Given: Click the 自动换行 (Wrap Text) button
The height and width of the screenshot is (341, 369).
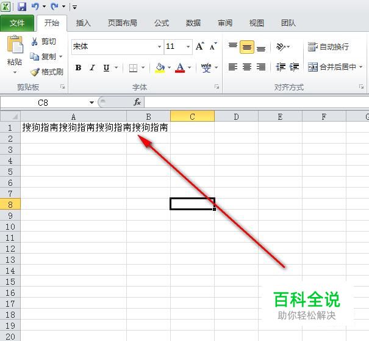Looking at the screenshot, I should (329, 46).
